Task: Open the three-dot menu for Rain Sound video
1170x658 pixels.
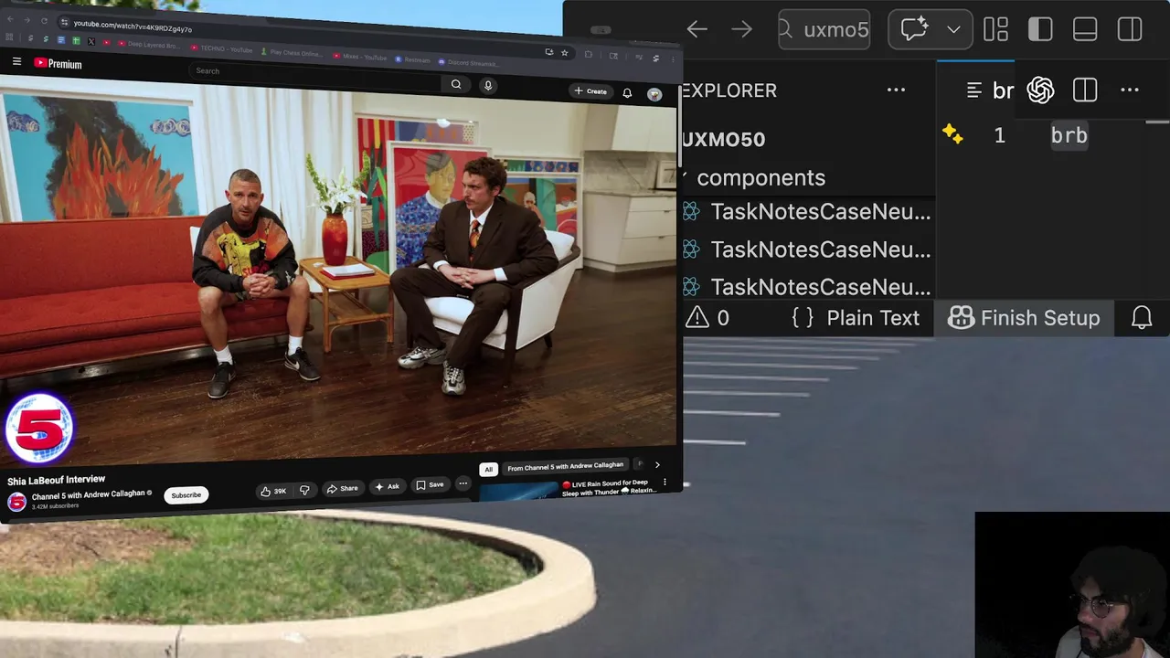Action: [x=665, y=482]
